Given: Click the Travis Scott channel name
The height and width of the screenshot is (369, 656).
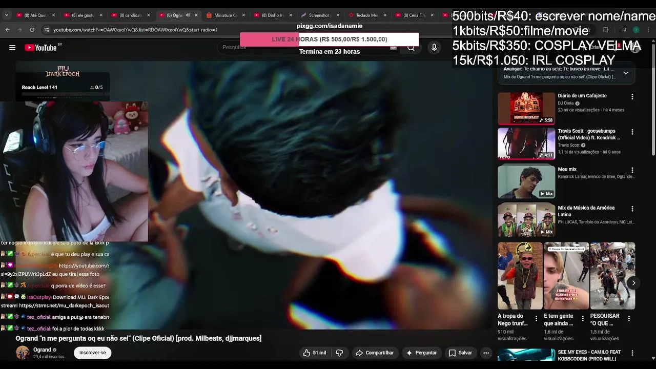Looking at the screenshot, I should [568, 145].
